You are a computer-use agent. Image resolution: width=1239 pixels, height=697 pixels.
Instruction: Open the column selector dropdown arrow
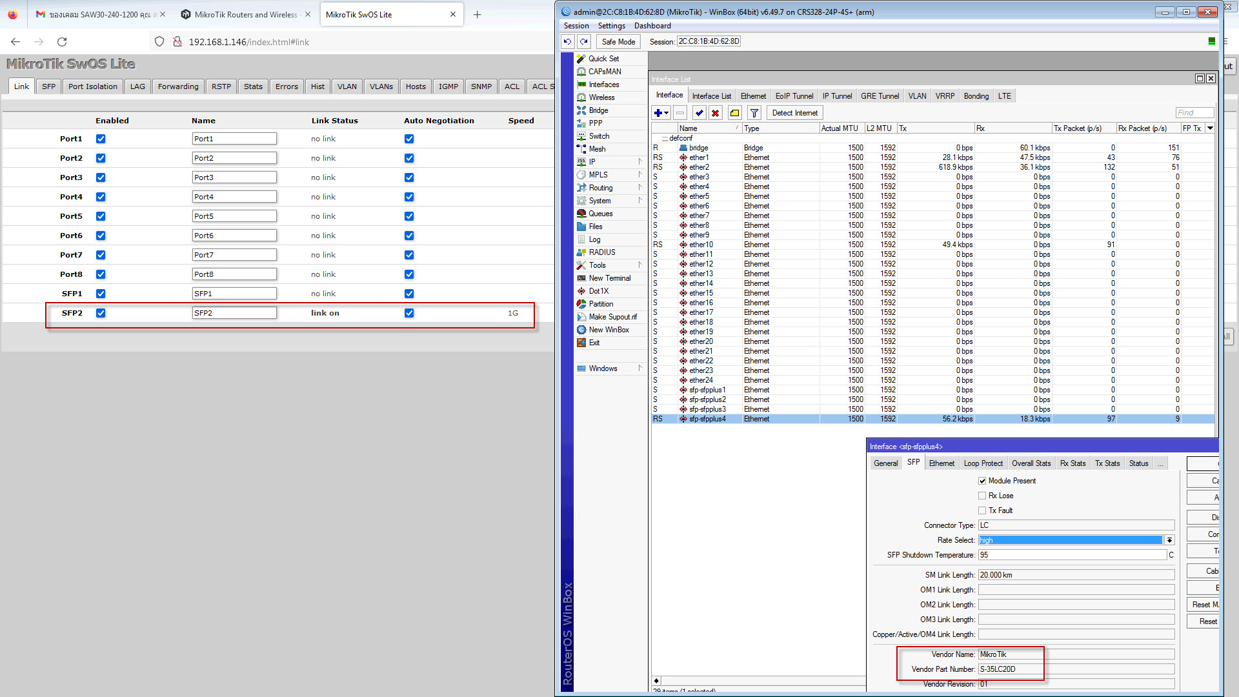(1210, 128)
